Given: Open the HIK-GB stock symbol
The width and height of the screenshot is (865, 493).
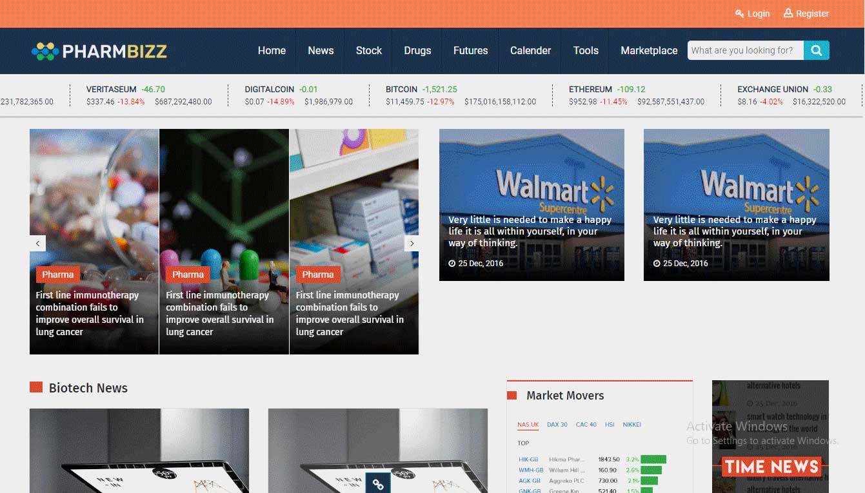Looking at the screenshot, I should tap(529, 459).
